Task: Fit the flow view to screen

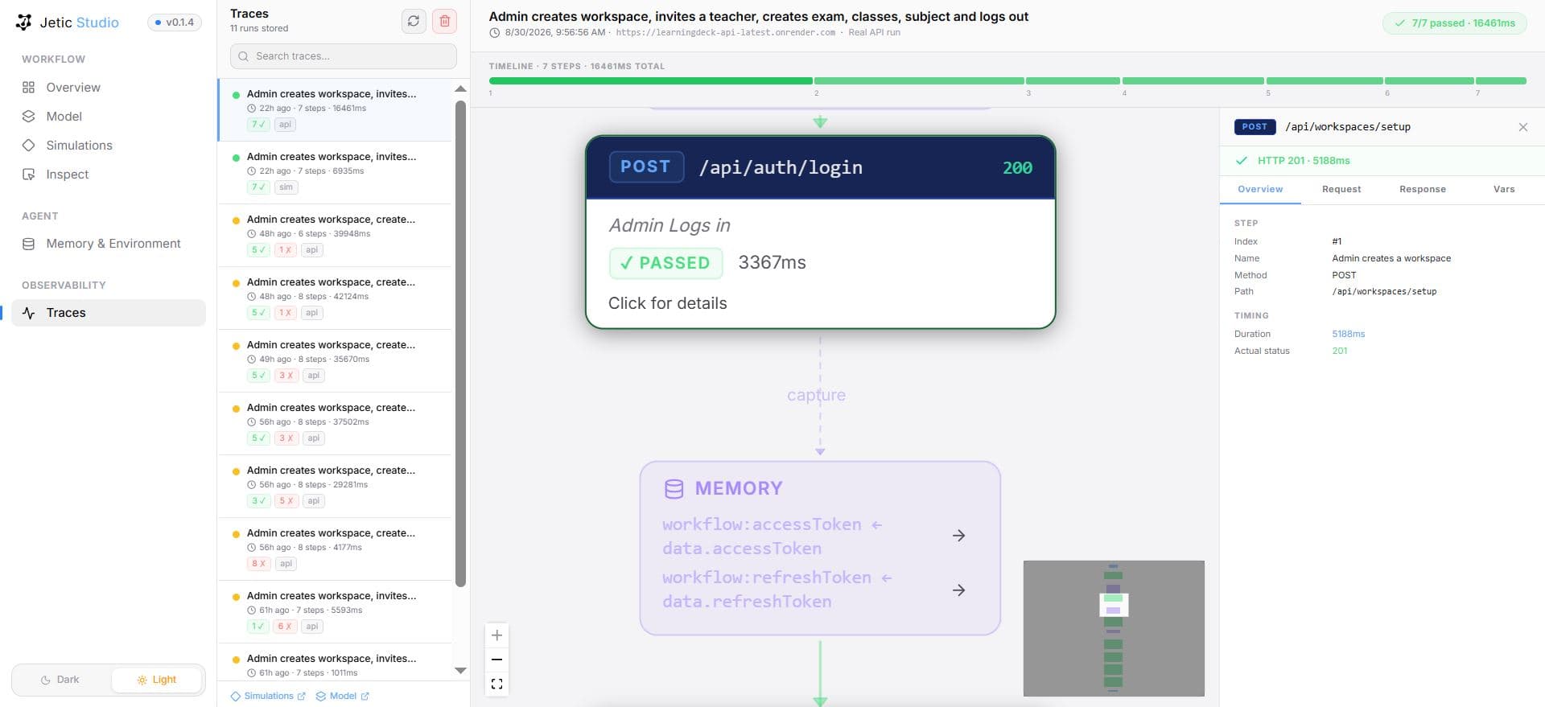Action: pyautogui.click(x=497, y=684)
